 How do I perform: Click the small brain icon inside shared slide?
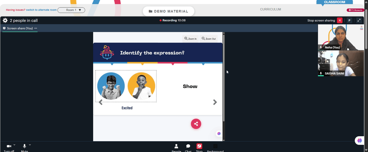click(219, 134)
